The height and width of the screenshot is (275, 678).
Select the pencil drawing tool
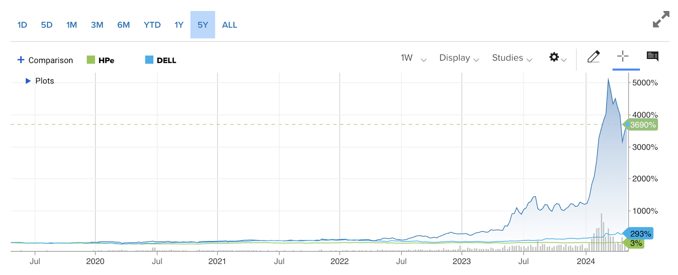click(x=593, y=56)
